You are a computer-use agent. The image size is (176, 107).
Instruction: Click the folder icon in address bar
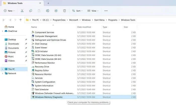(27, 20)
